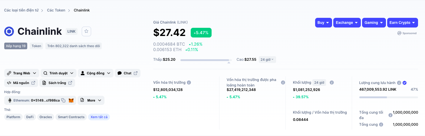This screenshot has height=136, width=425.
Task: Open the Sách trắng whitepaper
Action: (x=57, y=83)
